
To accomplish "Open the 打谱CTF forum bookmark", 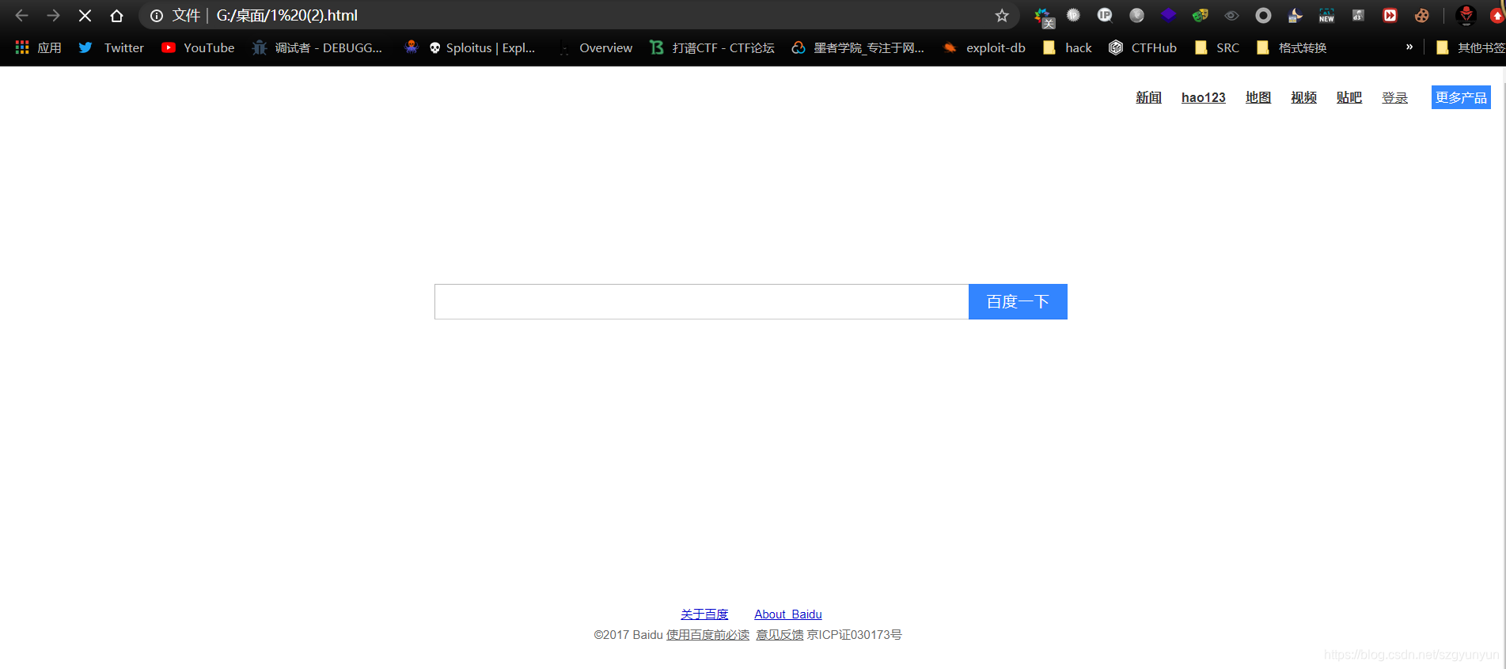I will (x=711, y=47).
